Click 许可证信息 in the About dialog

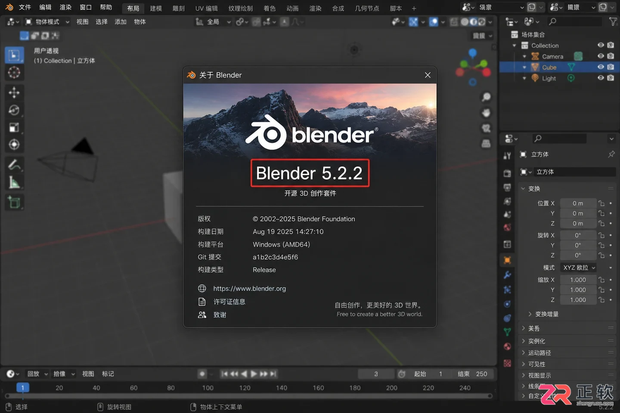coord(229,302)
